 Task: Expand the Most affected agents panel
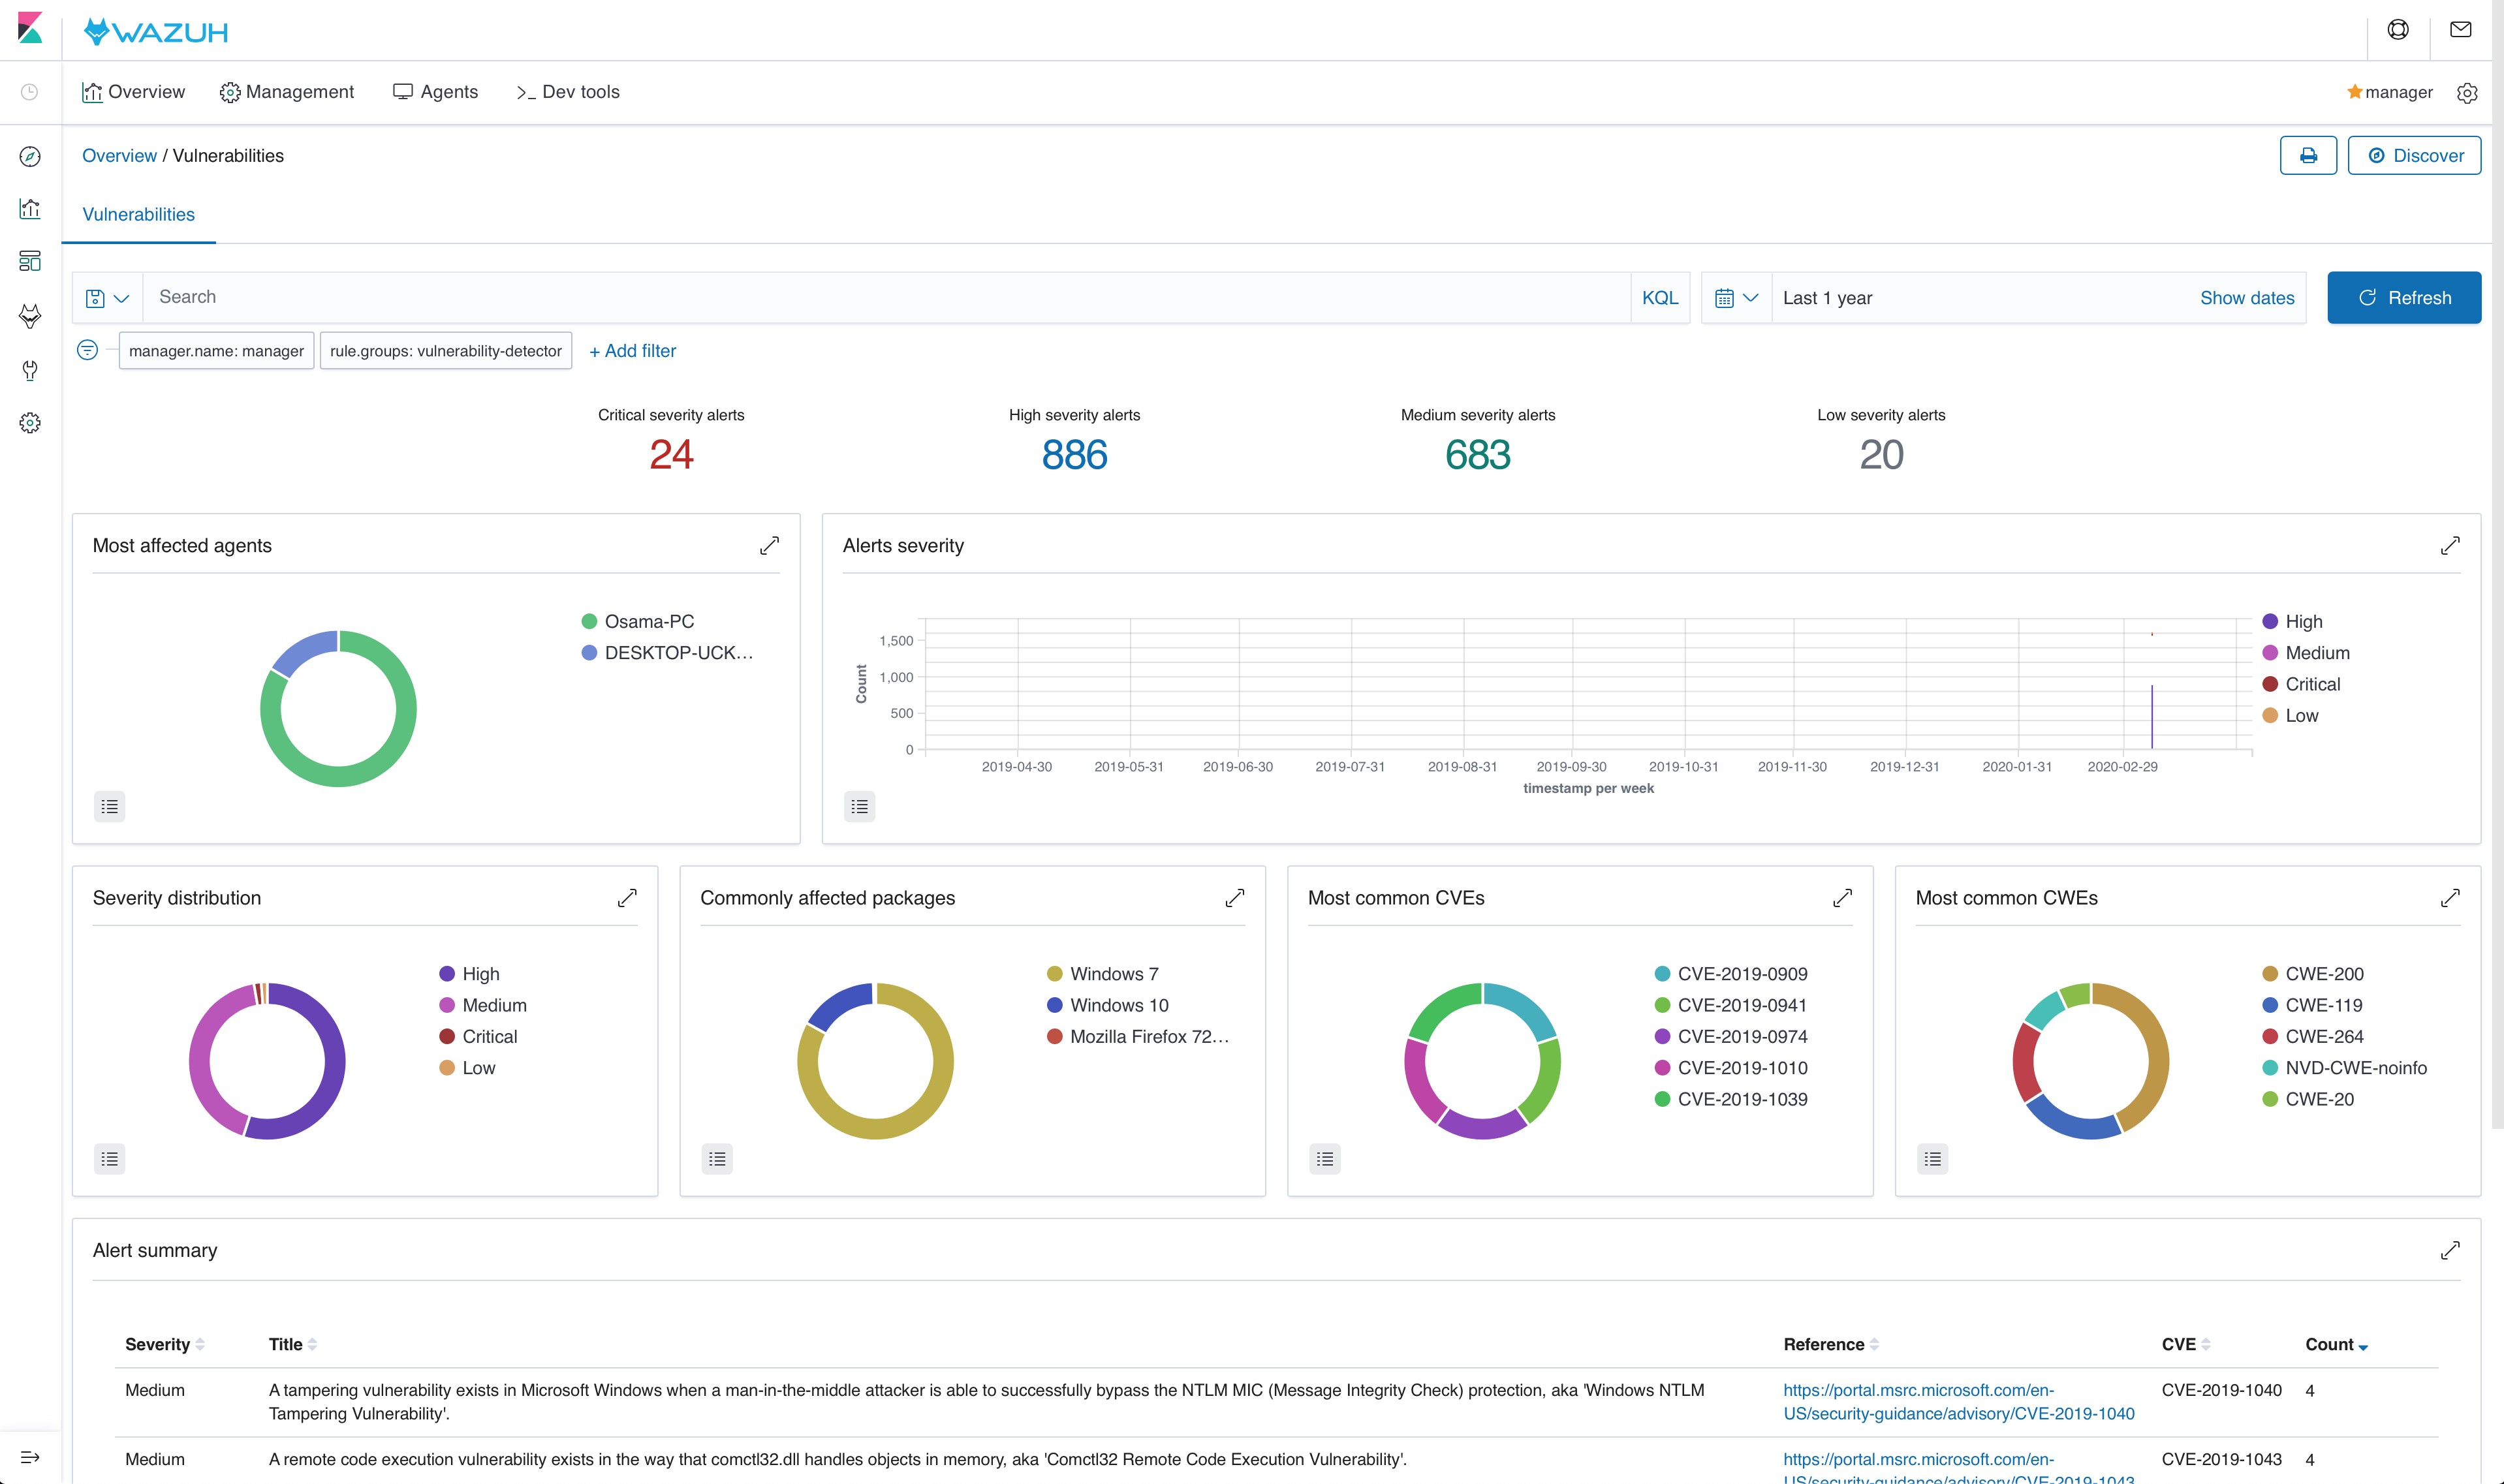point(768,546)
